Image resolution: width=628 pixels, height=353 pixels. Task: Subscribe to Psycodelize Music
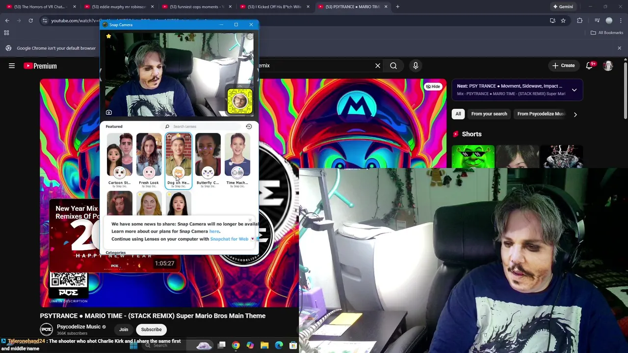(x=151, y=329)
